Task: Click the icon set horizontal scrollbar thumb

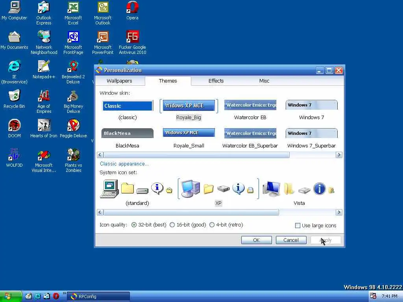Action: click(x=191, y=212)
